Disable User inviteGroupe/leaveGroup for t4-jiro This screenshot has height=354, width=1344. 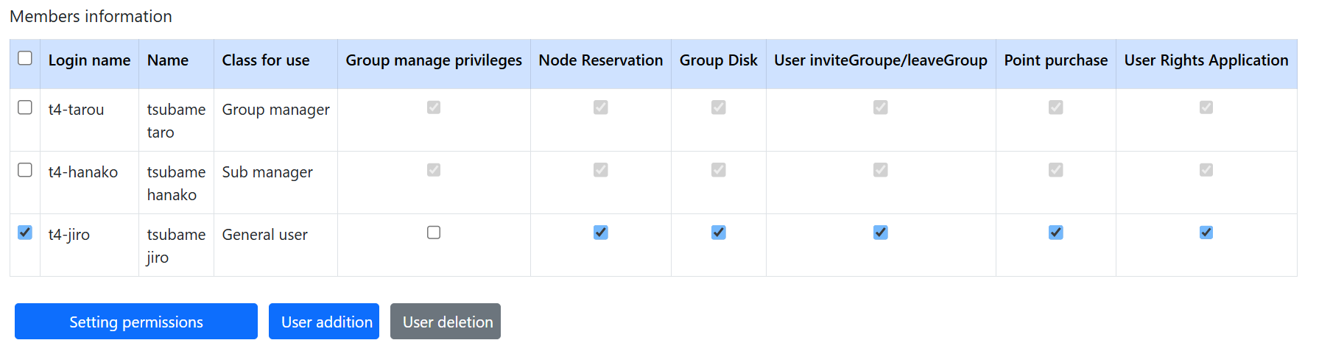coord(881,233)
